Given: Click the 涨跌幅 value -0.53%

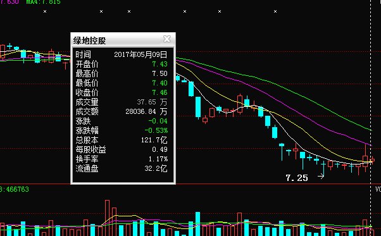Looking at the screenshot, I should 156,130.
